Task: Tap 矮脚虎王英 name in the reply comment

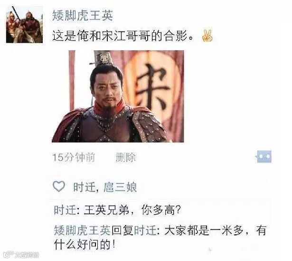Action: [83, 231]
